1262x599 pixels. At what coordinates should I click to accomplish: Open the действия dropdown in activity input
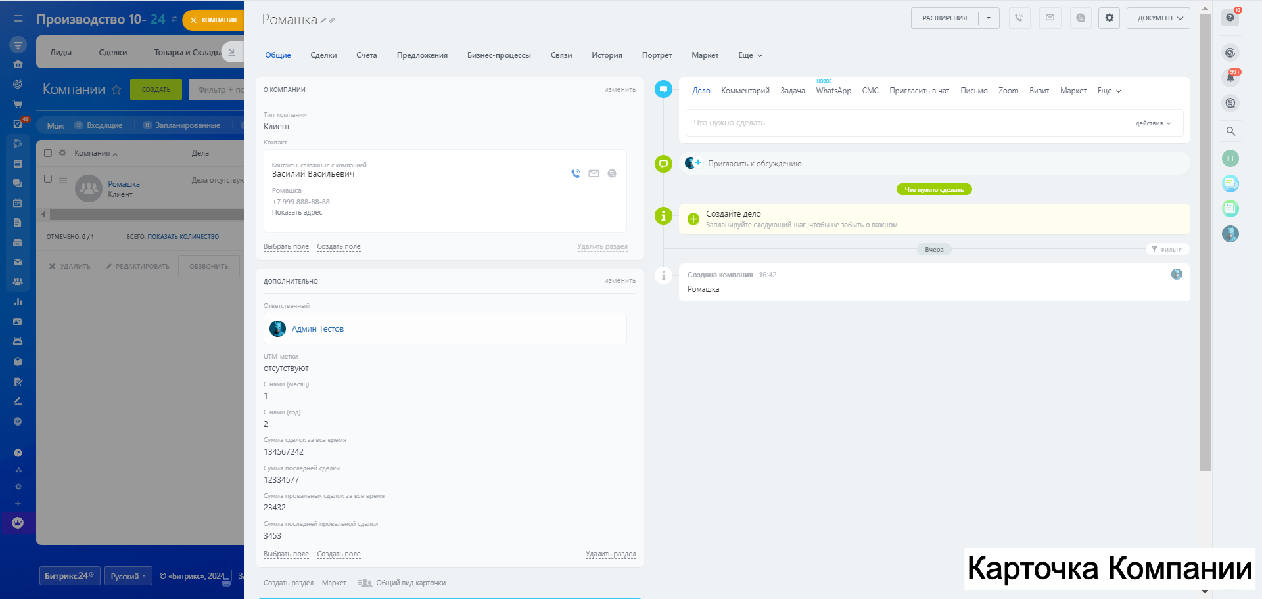[1153, 123]
